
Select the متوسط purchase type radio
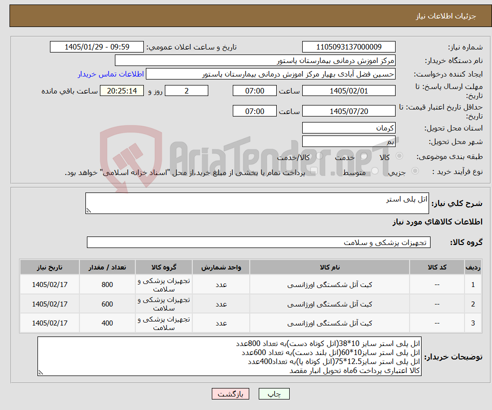point(375,171)
